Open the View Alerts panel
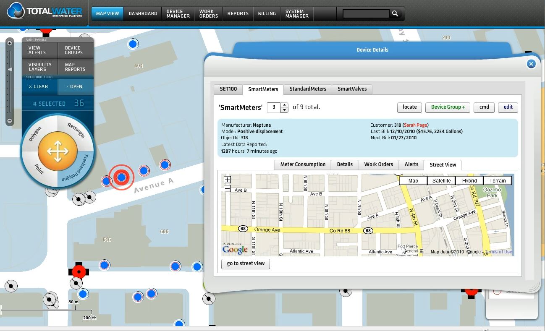Screen dimensions: 545x331 [40, 50]
